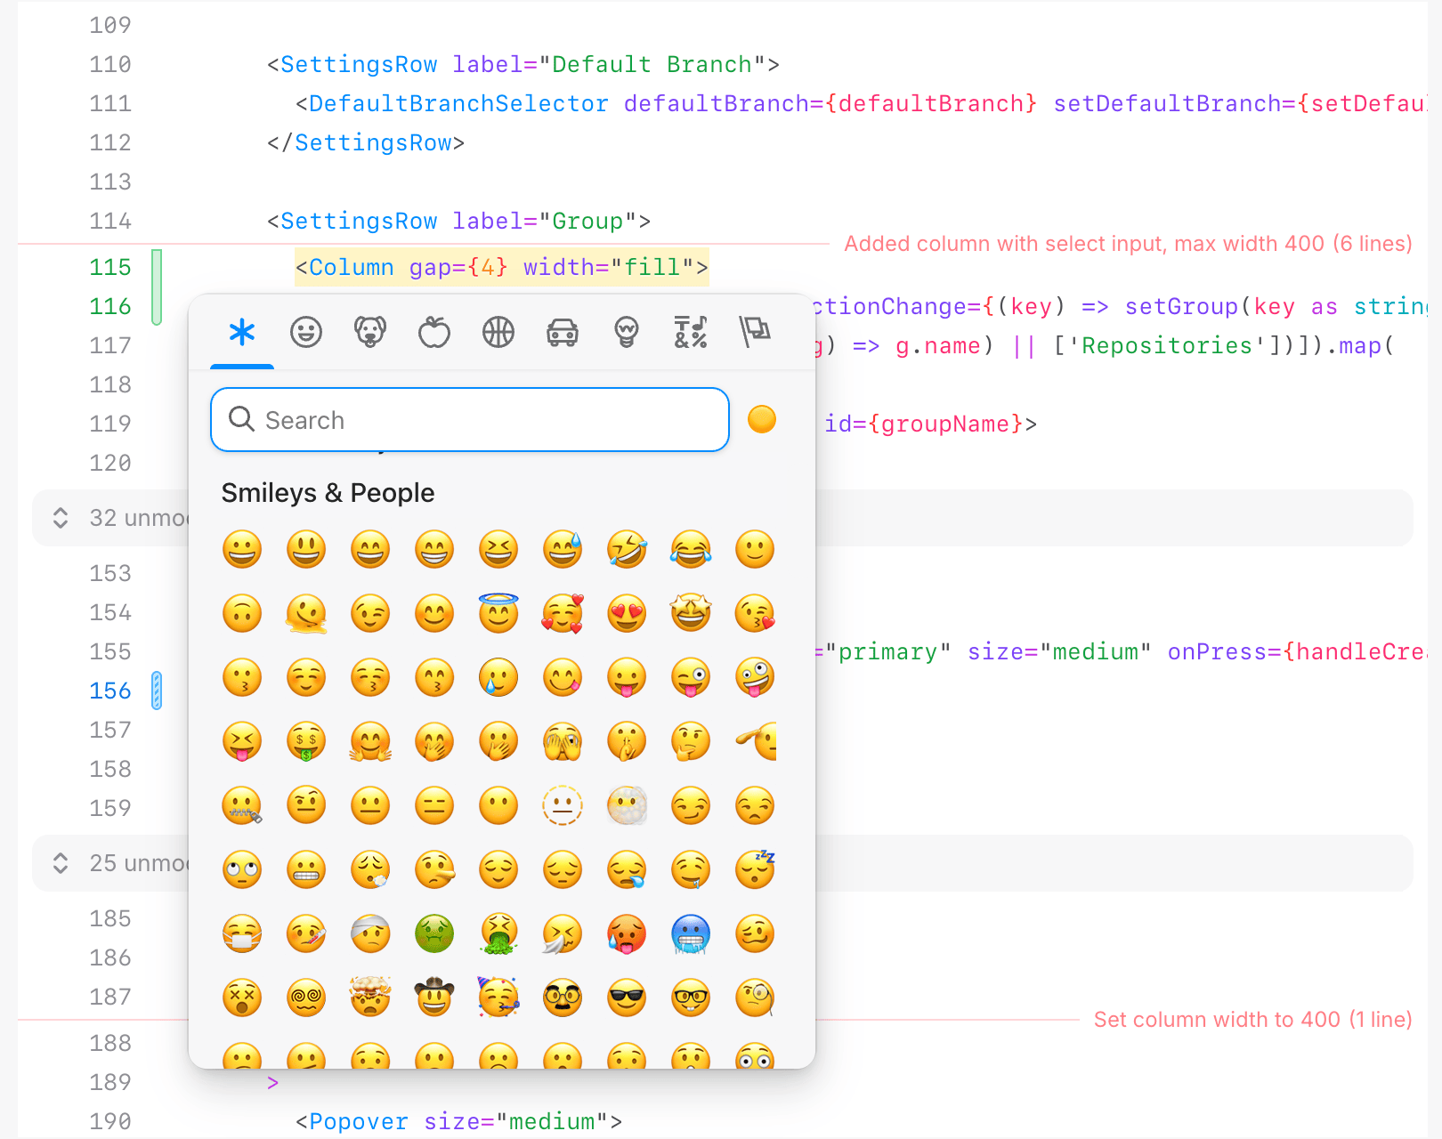Viewport: 1442px width, 1139px height.
Task: Select the asterisk frequently used tab
Action: (242, 333)
